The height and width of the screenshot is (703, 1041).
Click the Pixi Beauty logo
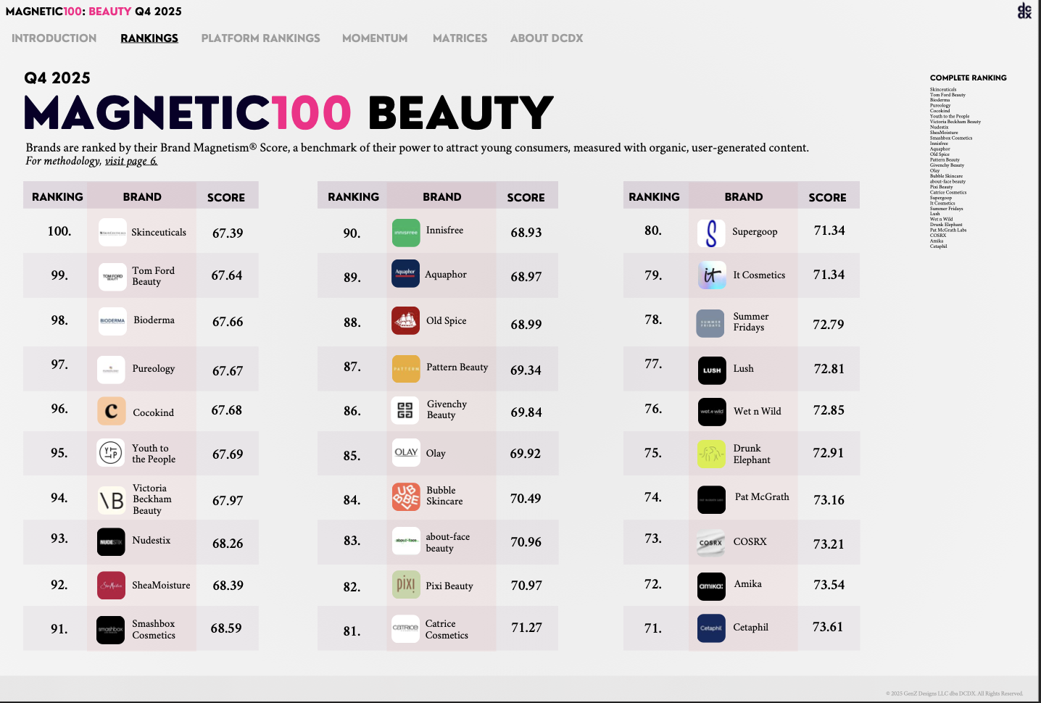point(406,584)
